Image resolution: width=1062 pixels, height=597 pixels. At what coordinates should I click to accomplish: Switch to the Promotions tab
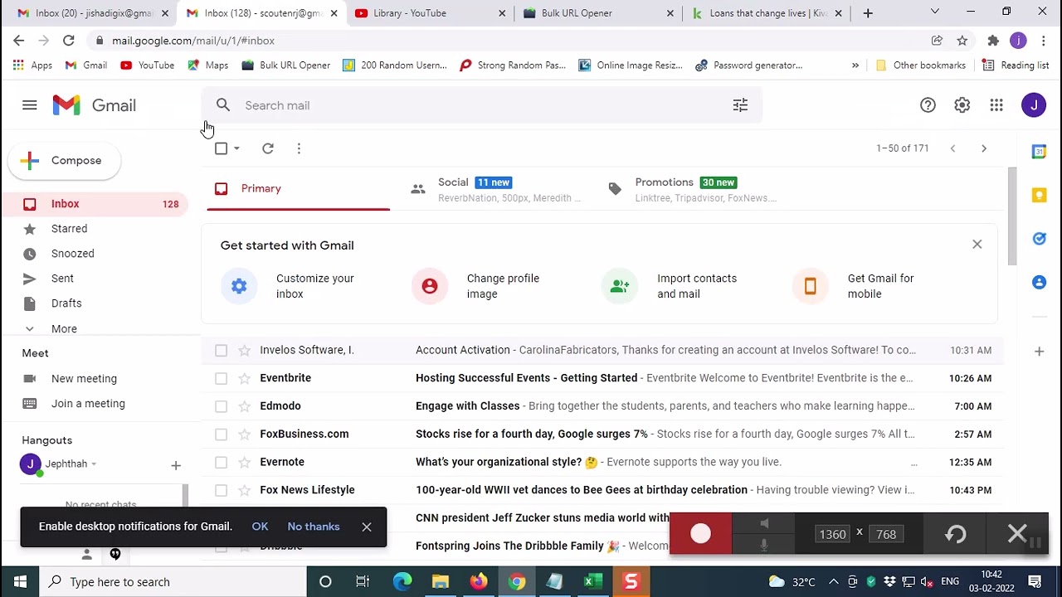tap(694, 189)
